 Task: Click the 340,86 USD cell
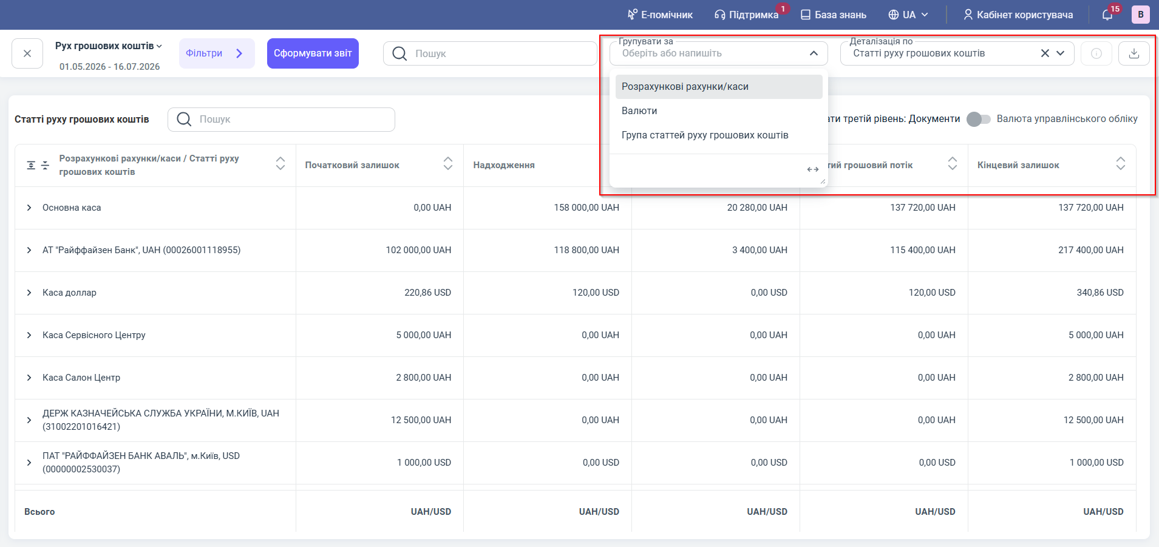[x=1100, y=293]
